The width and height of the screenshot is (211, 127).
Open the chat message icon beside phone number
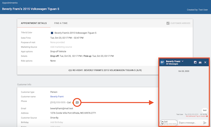pyautogui.click(x=77, y=103)
